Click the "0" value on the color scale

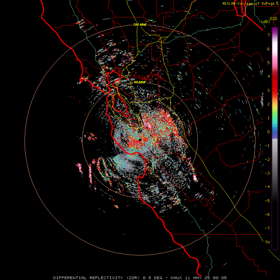tap(268, 132)
